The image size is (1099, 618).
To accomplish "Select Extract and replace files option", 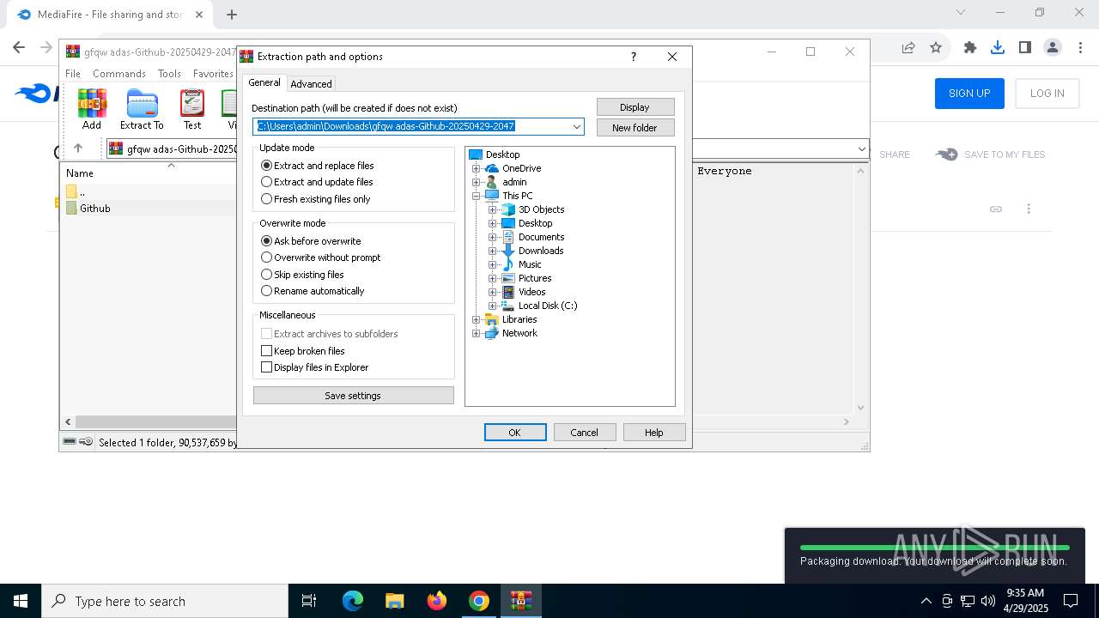I will tap(318, 166).
